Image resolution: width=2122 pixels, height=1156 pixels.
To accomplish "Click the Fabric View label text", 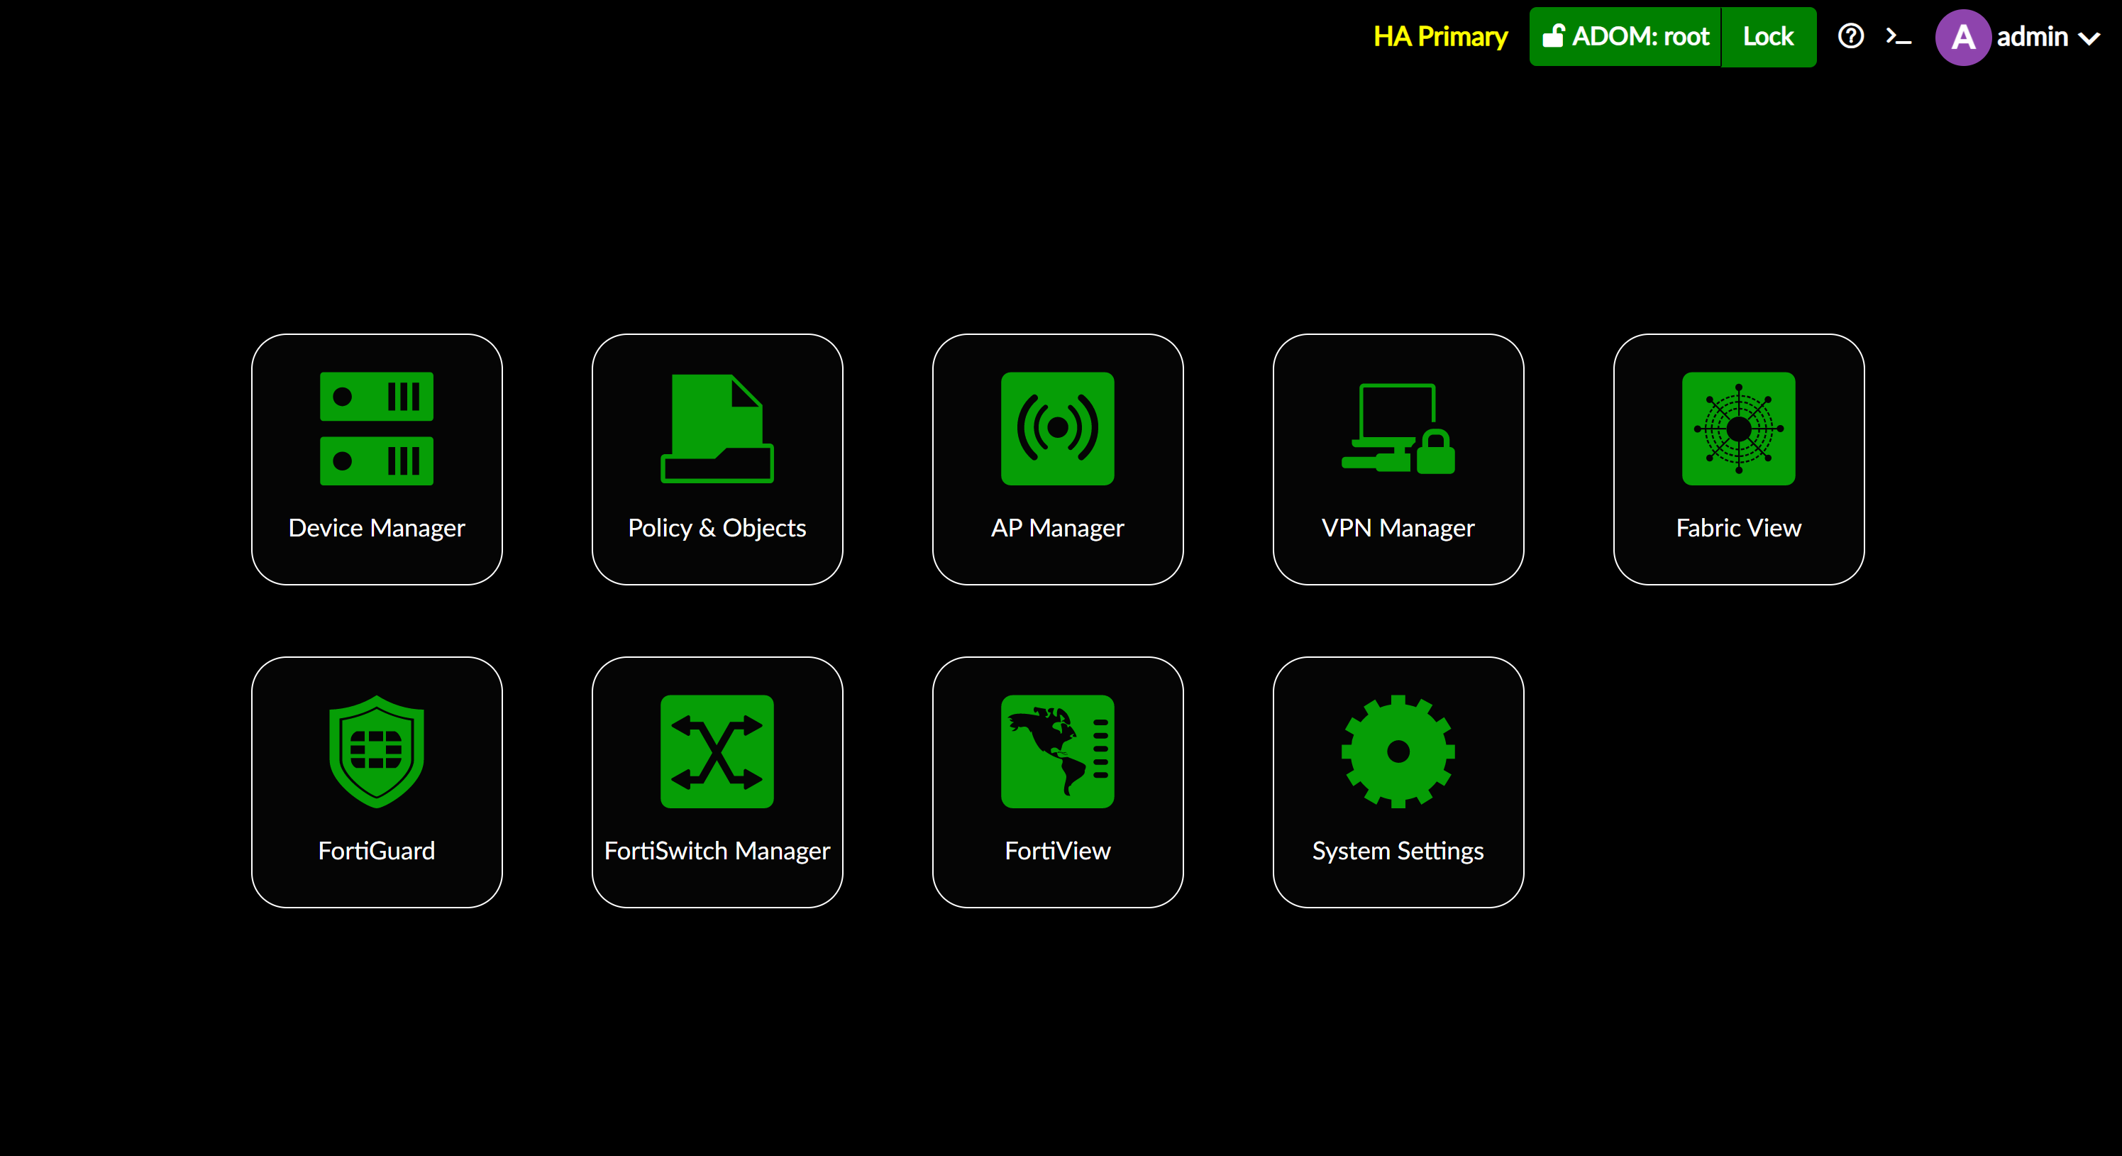I will 1738,528.
